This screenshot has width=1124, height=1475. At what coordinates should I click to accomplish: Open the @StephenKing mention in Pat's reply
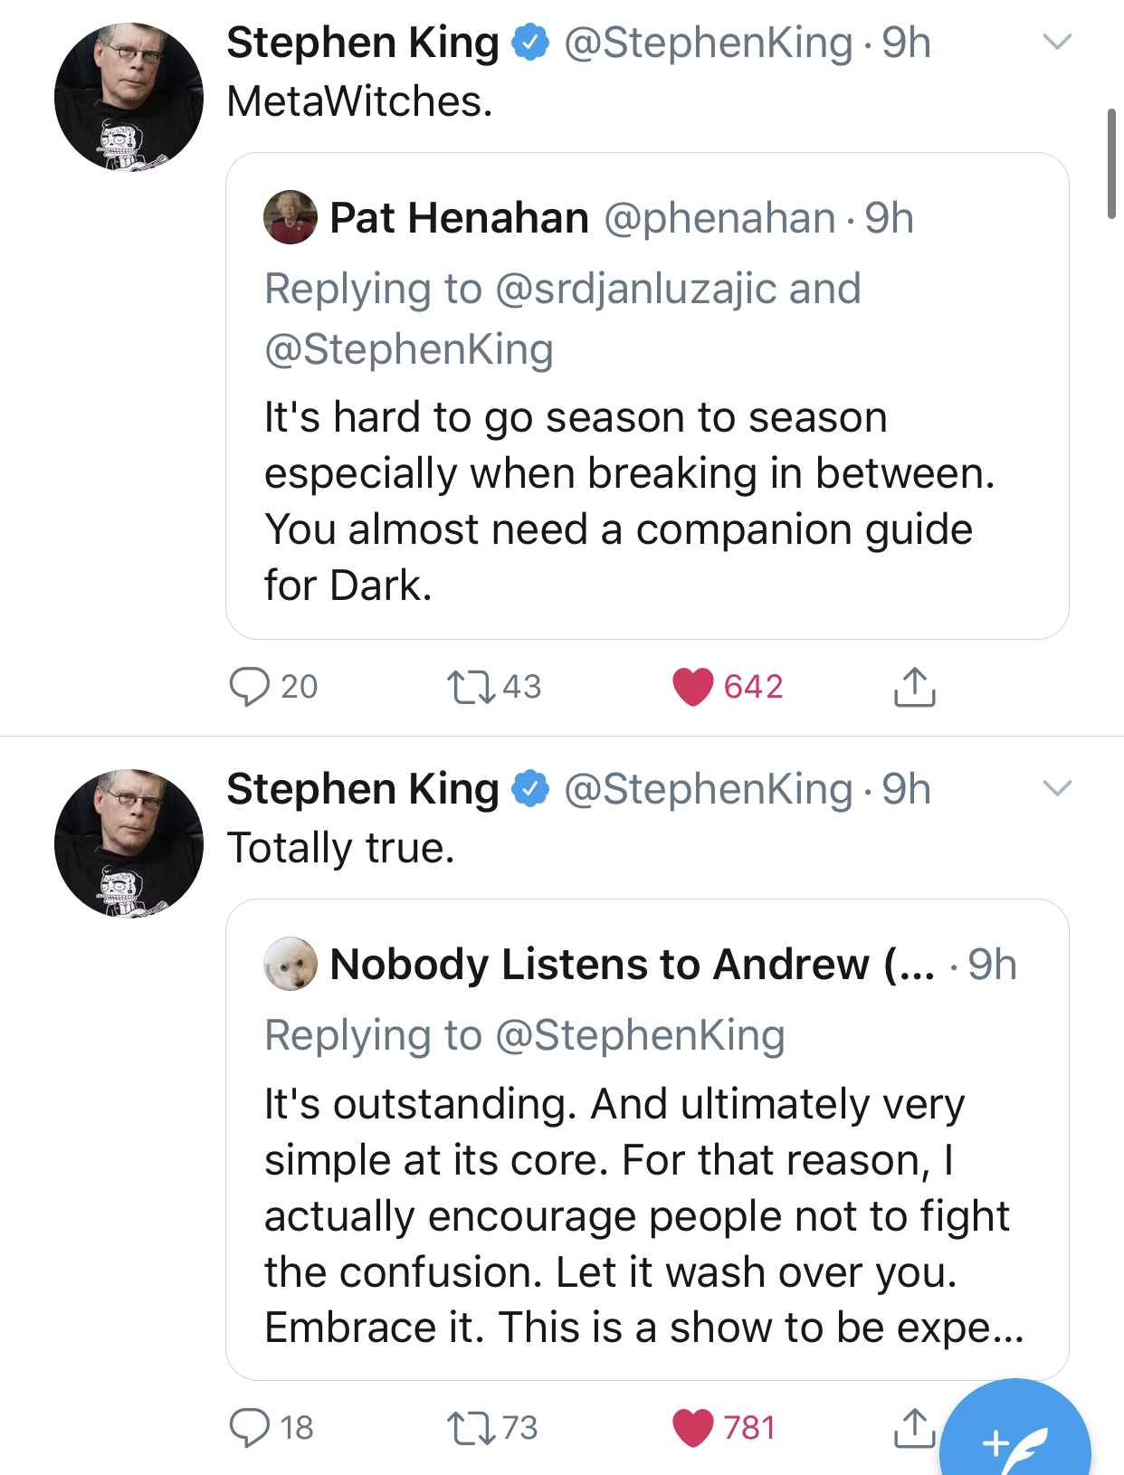tap(409, 349)
